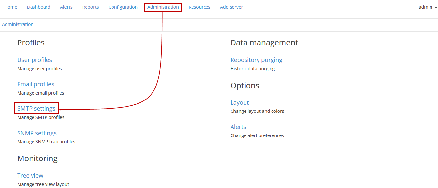Click Add server in navigation
Screen dimensions: 438x188
pyautogui.click(x=232, y=7)
